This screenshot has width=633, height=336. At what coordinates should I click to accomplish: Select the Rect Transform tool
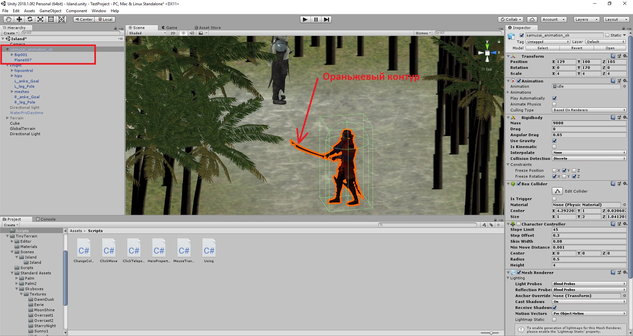point(51,19)
